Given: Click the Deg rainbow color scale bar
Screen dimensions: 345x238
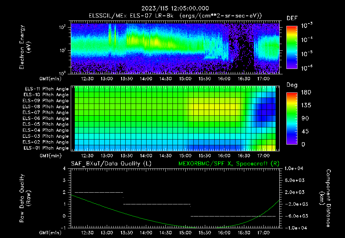Looking at the screenshot, I should (x=292, y=119).
